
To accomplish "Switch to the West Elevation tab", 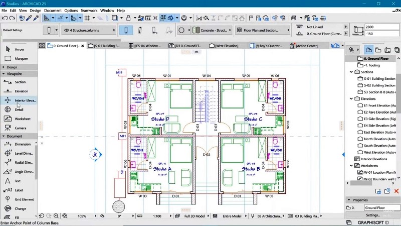I will (x=229, y=46).
